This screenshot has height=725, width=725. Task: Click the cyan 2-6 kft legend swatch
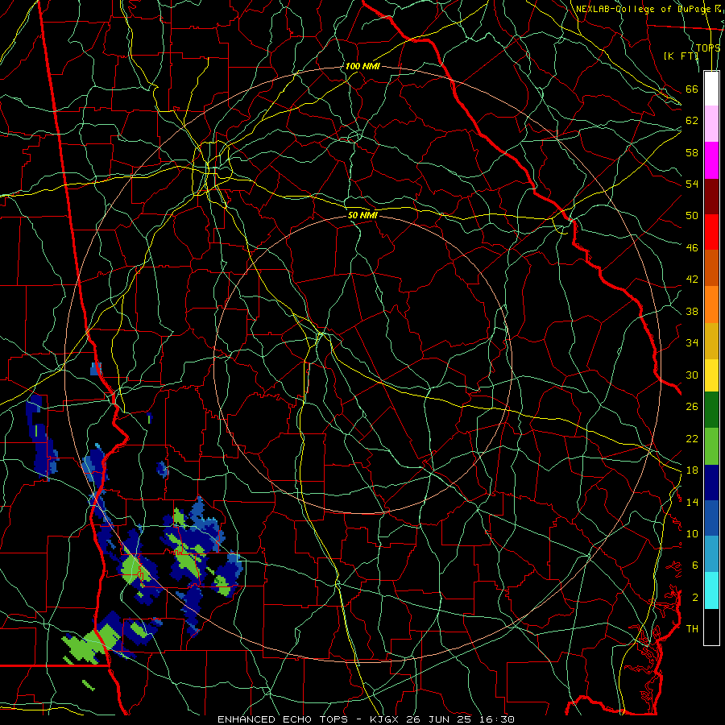point(711,590)
